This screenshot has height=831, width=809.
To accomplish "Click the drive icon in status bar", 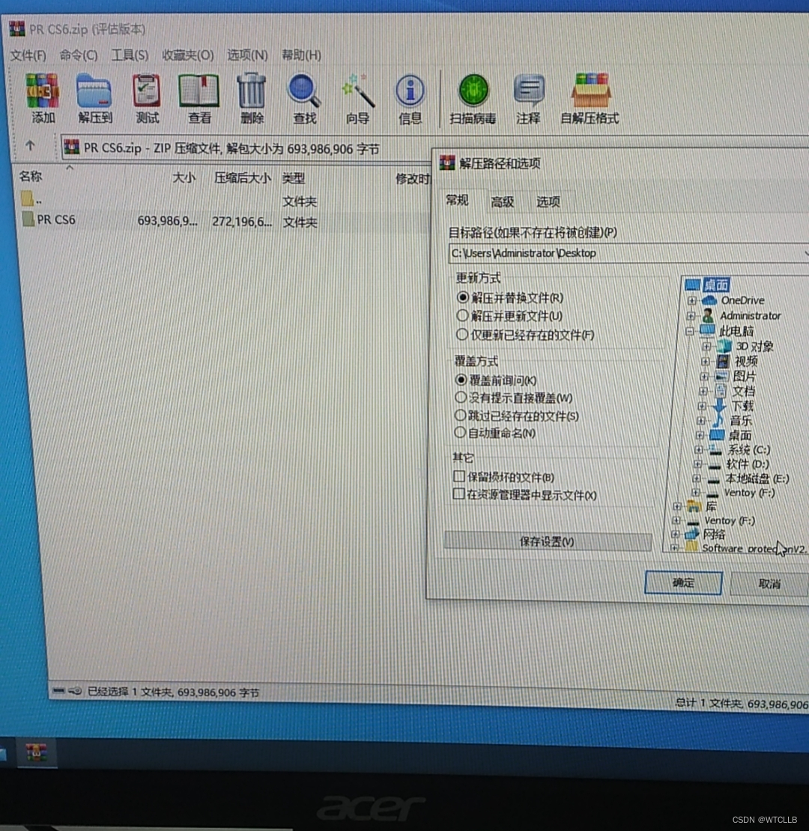I will (x=59, y=690).
